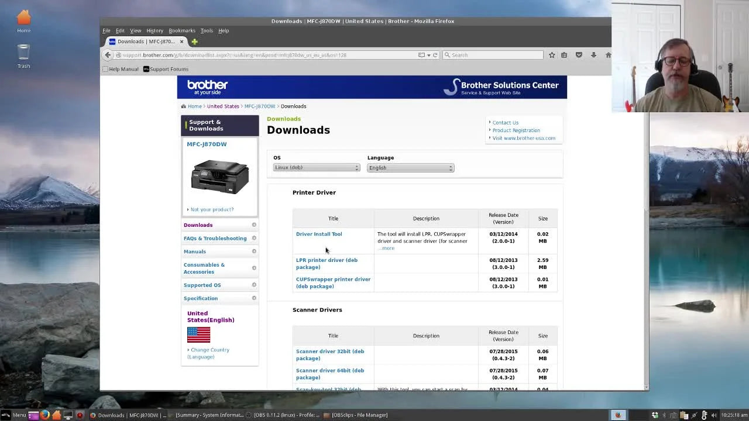Image resolution: width=749 pixels, height=421 pixels.
Task: Click the Bluetooth icon in system tray
Action: tap(664, 415)
